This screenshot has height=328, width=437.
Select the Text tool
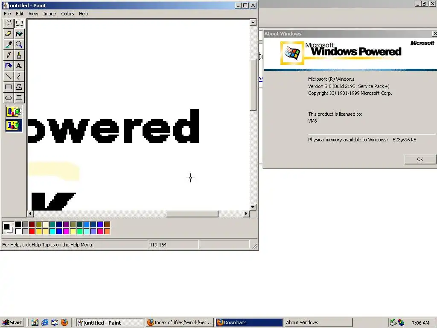point(19,65)
